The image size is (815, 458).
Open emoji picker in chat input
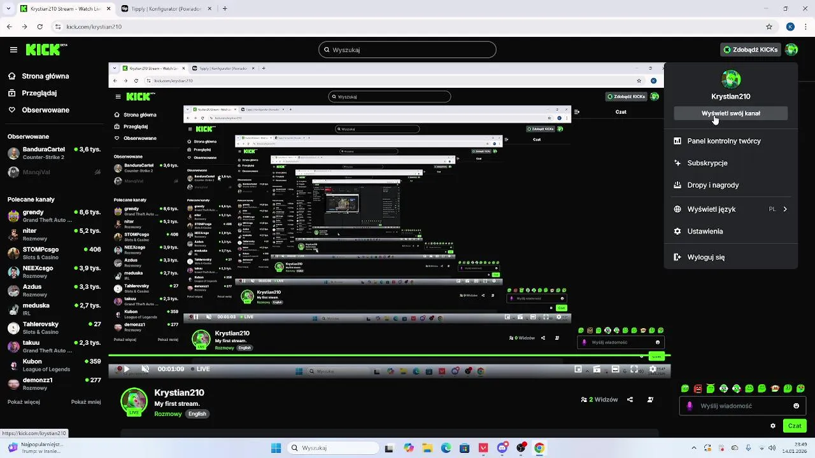pyautogui.click(x=797, y=406)
